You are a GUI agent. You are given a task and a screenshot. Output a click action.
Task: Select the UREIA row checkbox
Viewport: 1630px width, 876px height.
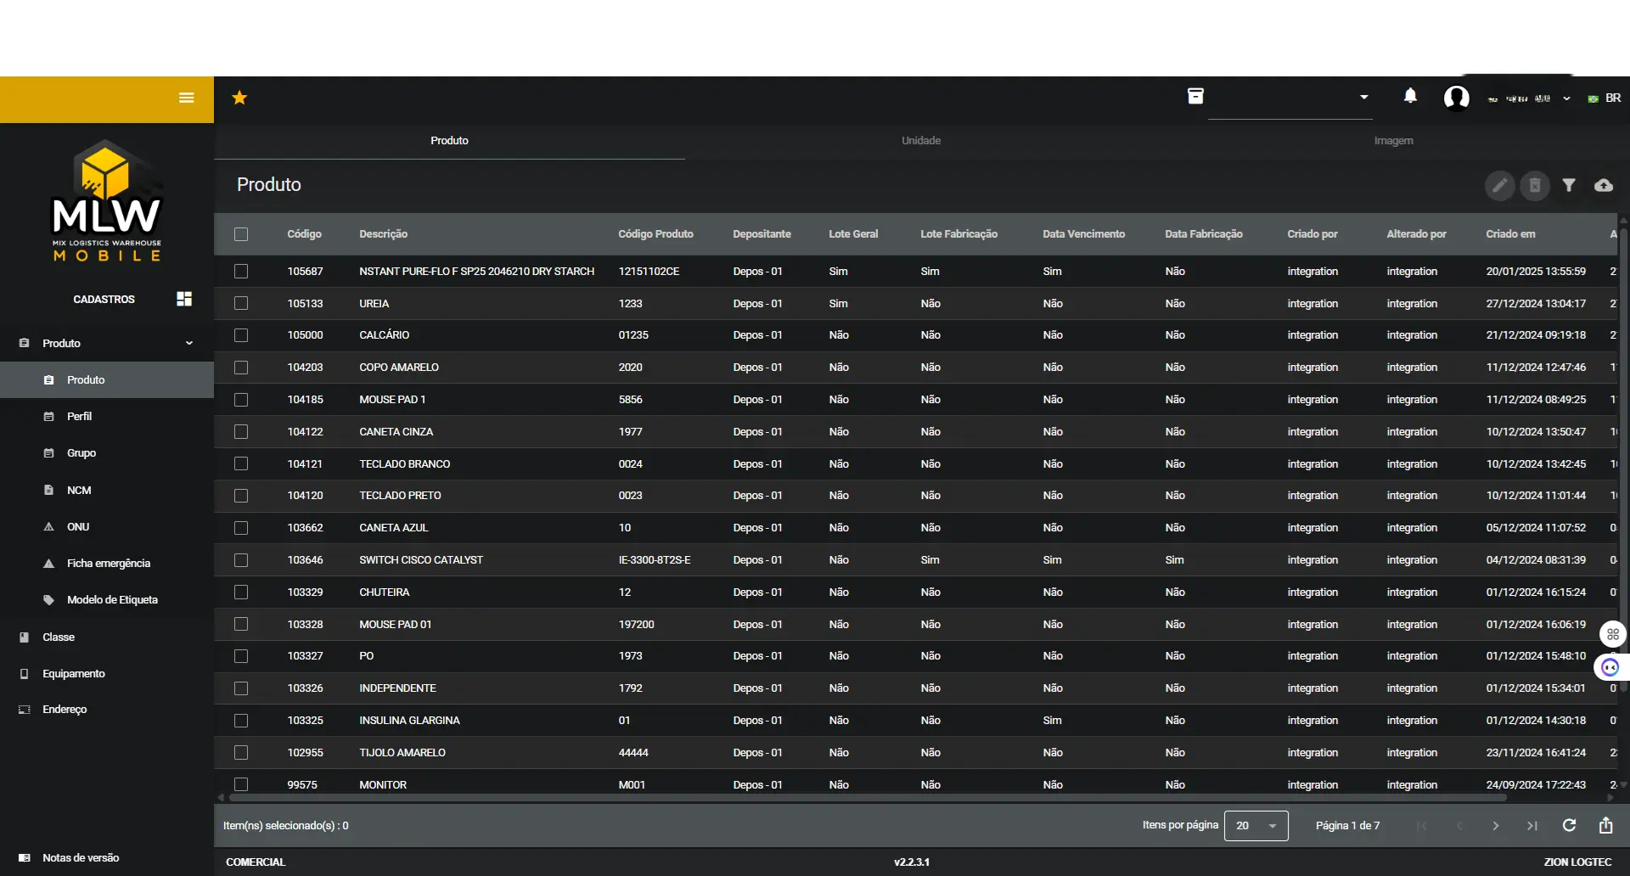pyautogui.click(x=241, y=304)
